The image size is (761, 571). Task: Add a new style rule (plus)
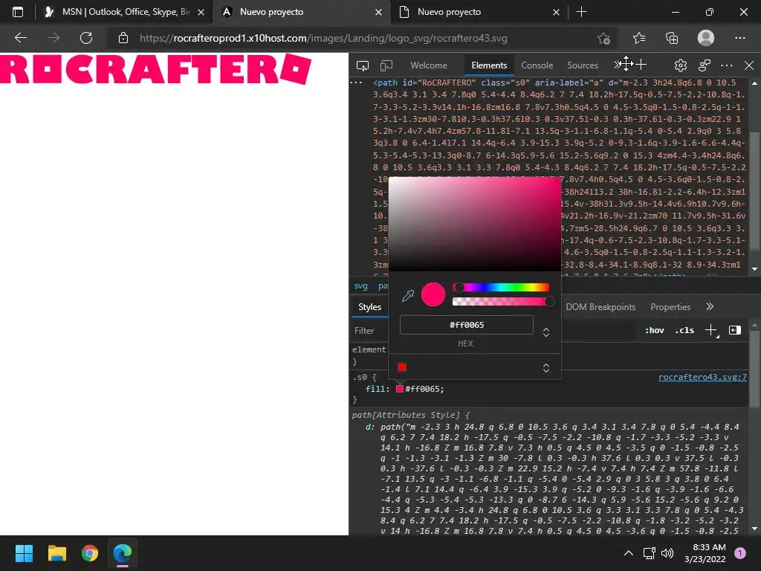(x=711, y=330)
